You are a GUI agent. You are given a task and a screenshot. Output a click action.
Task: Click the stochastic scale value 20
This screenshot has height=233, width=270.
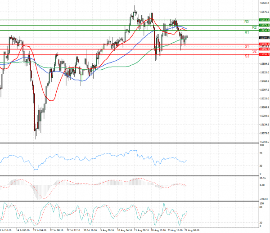261,223
